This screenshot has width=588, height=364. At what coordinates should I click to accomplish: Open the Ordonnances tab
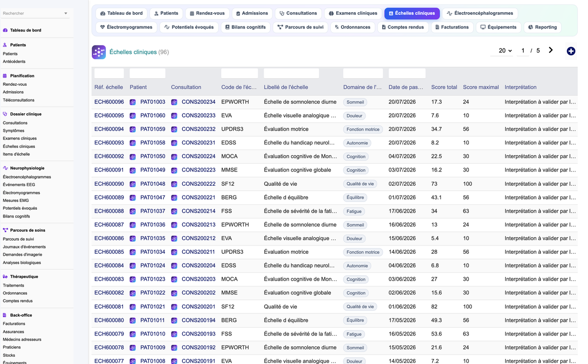[352, 27]
